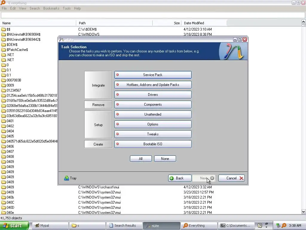Viewport: 306px width, 230px height.
Task: Toggle Hotfixes, Add-ons and Update Packs task
Action: pyautogui.click(x=153, y=85)
